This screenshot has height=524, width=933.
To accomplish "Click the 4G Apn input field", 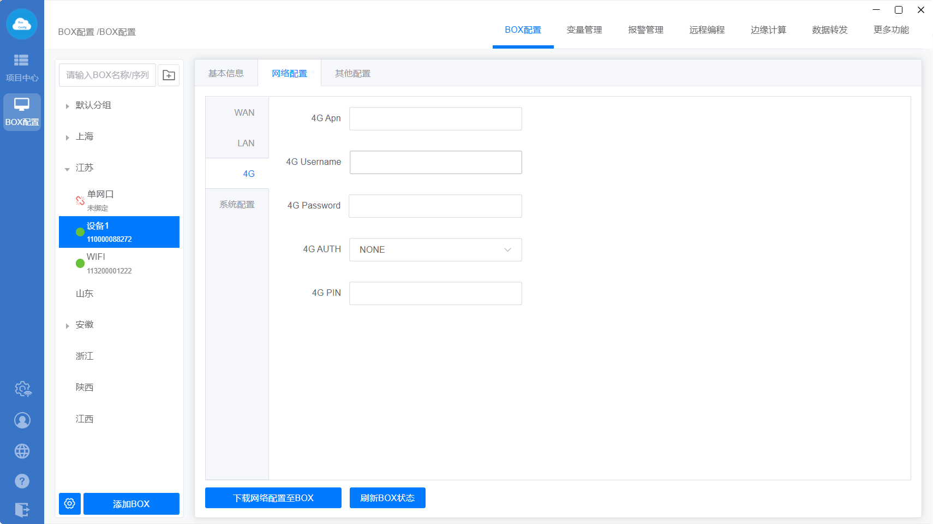I will point(435,118).
